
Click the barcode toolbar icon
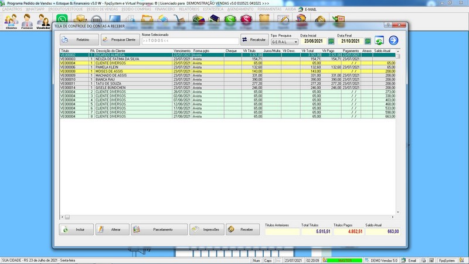96,19
